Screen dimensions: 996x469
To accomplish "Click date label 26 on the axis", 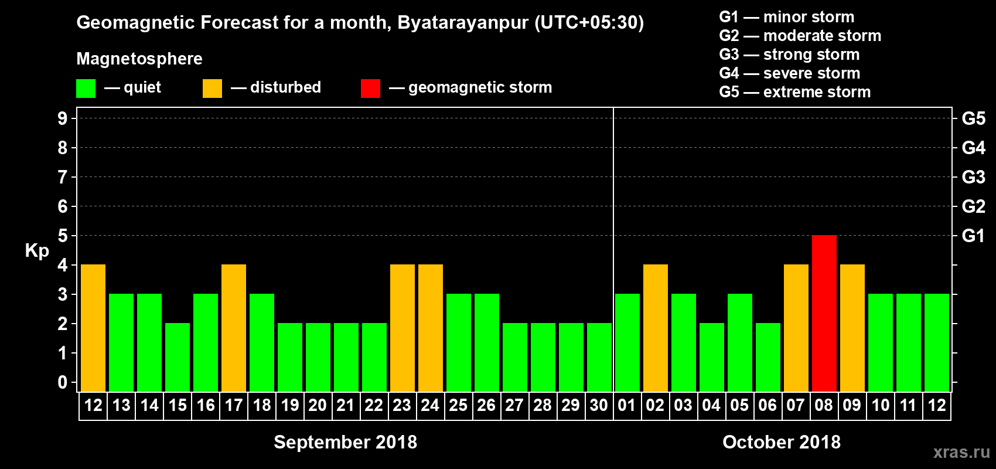I will [x=486, y=406].
